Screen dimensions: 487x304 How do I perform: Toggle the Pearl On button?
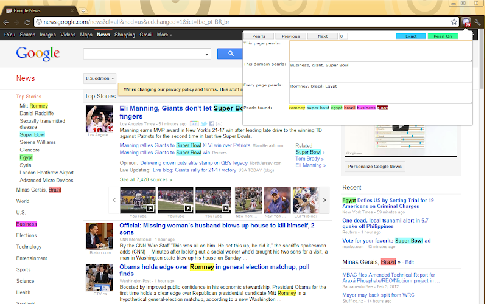(x=443, y=36)
